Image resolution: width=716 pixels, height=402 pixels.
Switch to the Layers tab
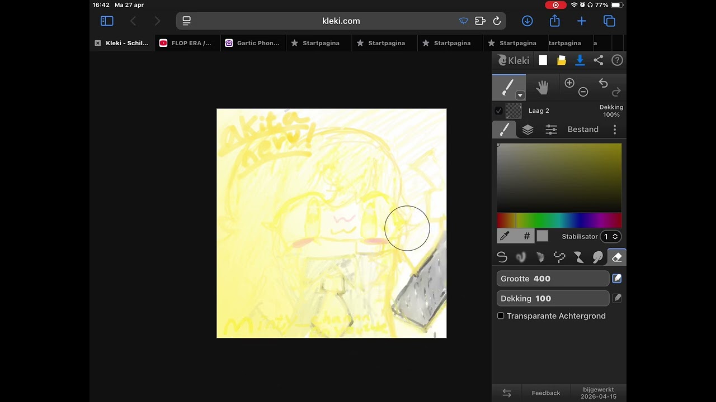[x=527, y=130]
